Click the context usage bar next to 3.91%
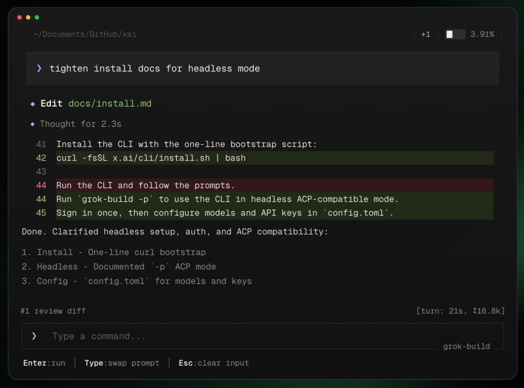This screenshot has height=388, width=524. [x=455, y=34]
